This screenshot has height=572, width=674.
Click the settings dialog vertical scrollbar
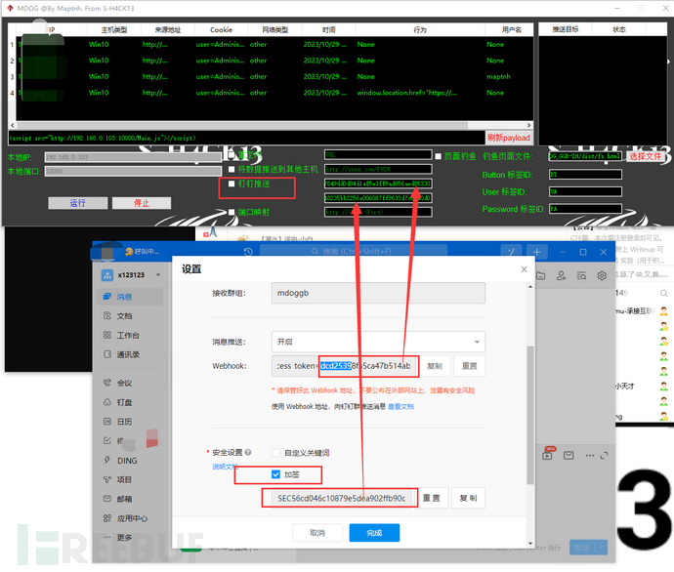pyautogui.click(x=530, y=414)
